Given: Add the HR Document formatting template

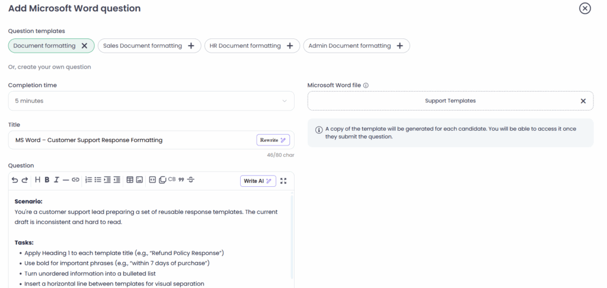Looking at the screenshot, I should click(x=289, y=46).
